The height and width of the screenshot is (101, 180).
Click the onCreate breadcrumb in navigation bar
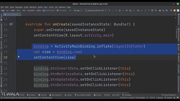(62, 10)
